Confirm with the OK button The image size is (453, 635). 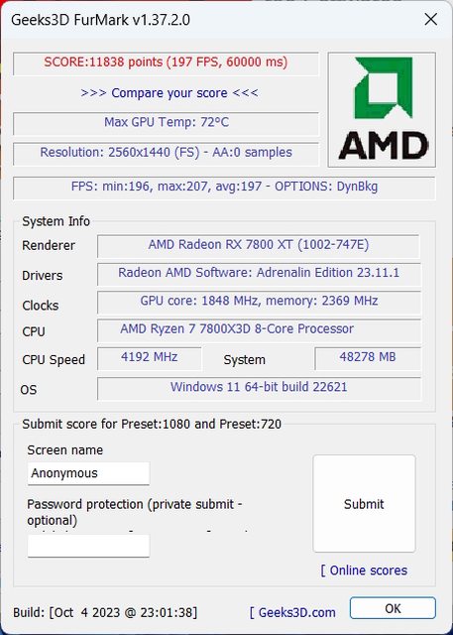[x=393, y=608]
